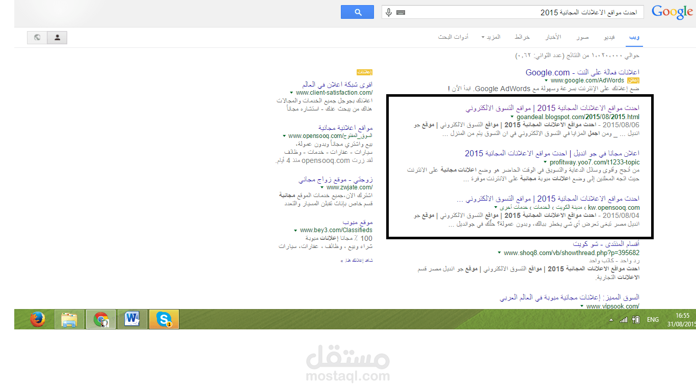Click the power battery tray icon
Viewport: 696px width, 391px height.
point(635,320)
